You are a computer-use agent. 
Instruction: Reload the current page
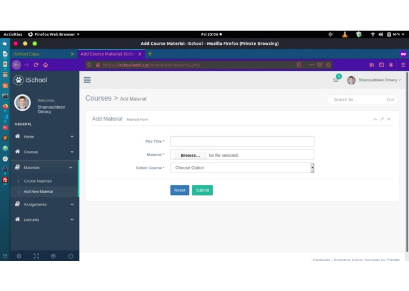(x=36, y=65)
